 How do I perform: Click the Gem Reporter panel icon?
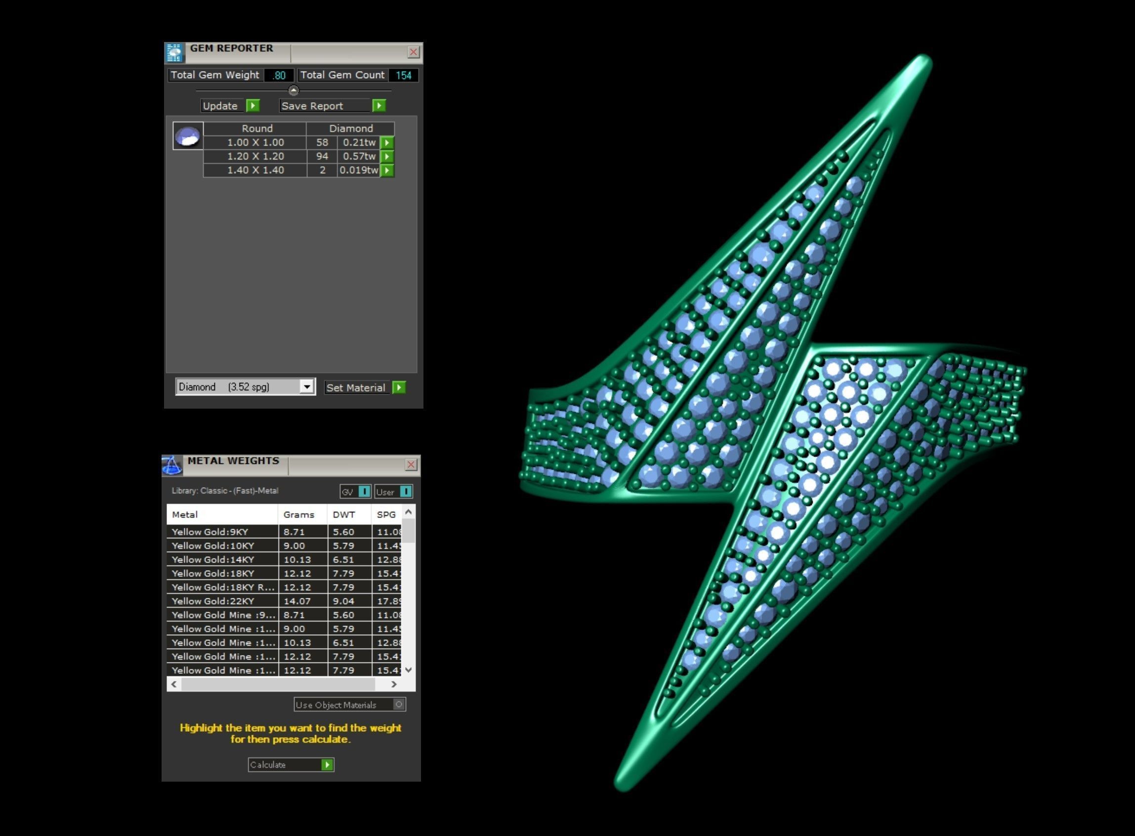(x=173, y=53)
